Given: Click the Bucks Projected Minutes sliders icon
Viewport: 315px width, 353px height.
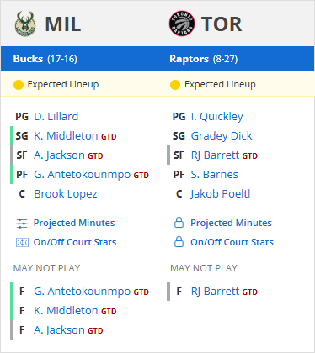Looking at the screenshot, I should [x=22, y=224].
